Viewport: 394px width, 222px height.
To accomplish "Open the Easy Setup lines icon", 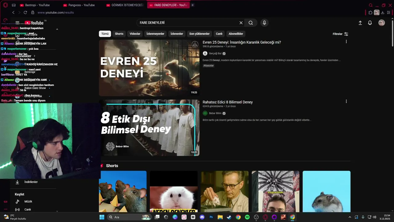I will (388, 13).
